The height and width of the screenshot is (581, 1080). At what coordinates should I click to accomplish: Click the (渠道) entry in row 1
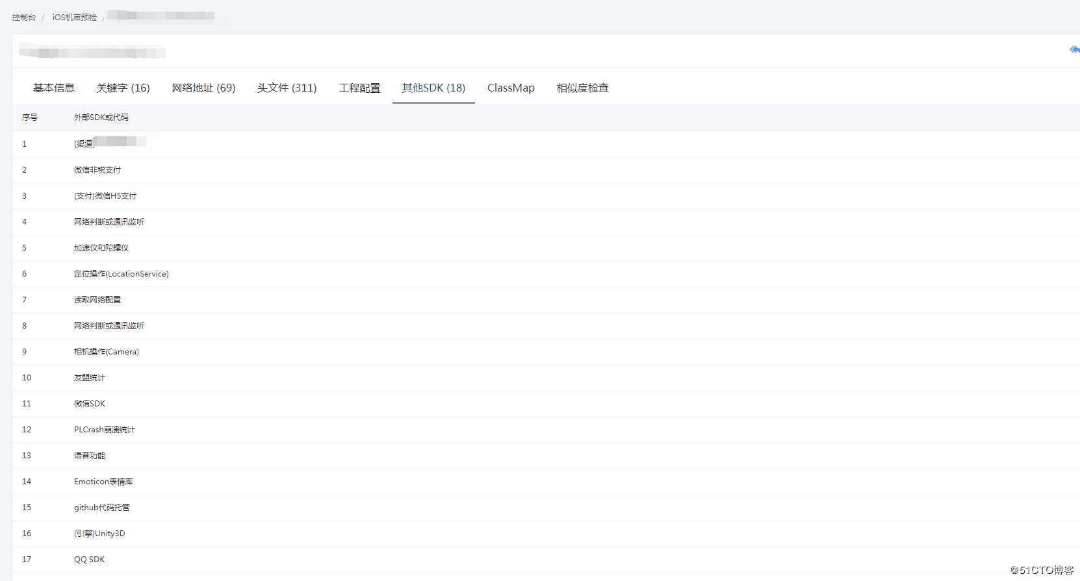(x=84, y=144)
